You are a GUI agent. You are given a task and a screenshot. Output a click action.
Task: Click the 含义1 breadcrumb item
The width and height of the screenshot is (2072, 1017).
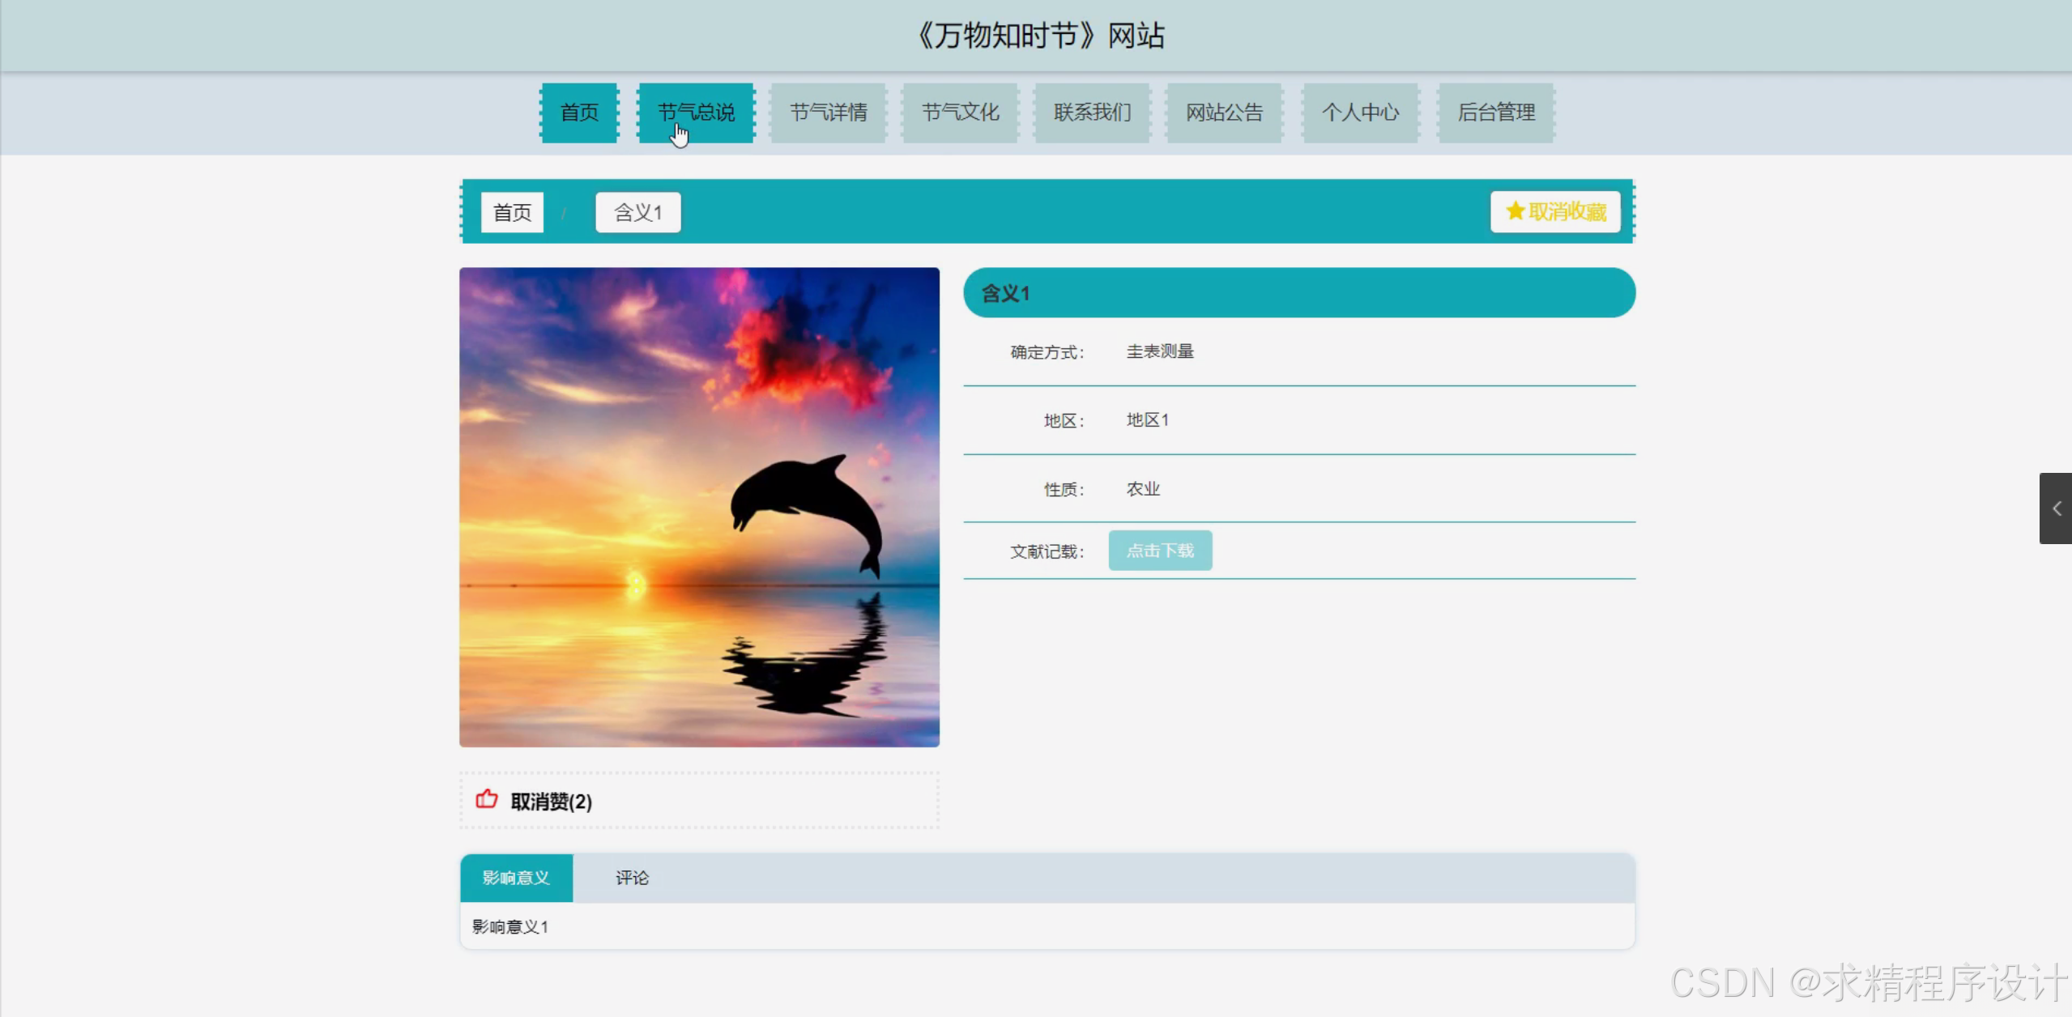(x=637, y=212)
